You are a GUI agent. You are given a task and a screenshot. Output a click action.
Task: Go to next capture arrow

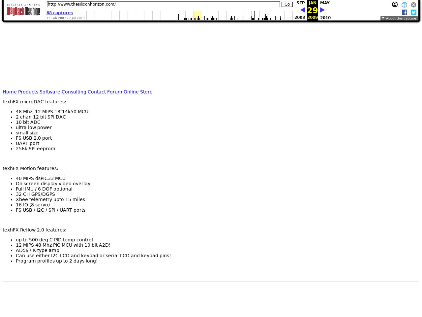pos(322,10)
